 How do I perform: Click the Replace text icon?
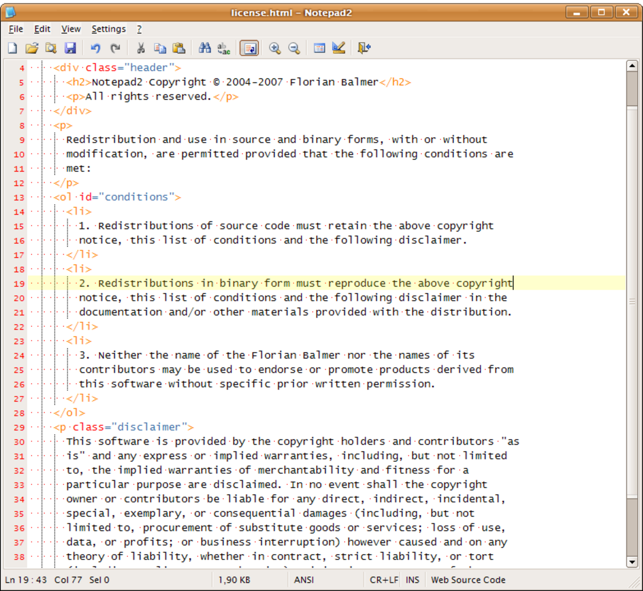coord(224,48)
